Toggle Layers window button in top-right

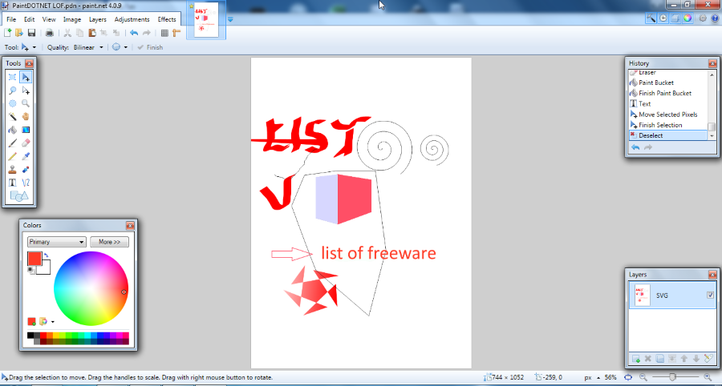(675, 18)
